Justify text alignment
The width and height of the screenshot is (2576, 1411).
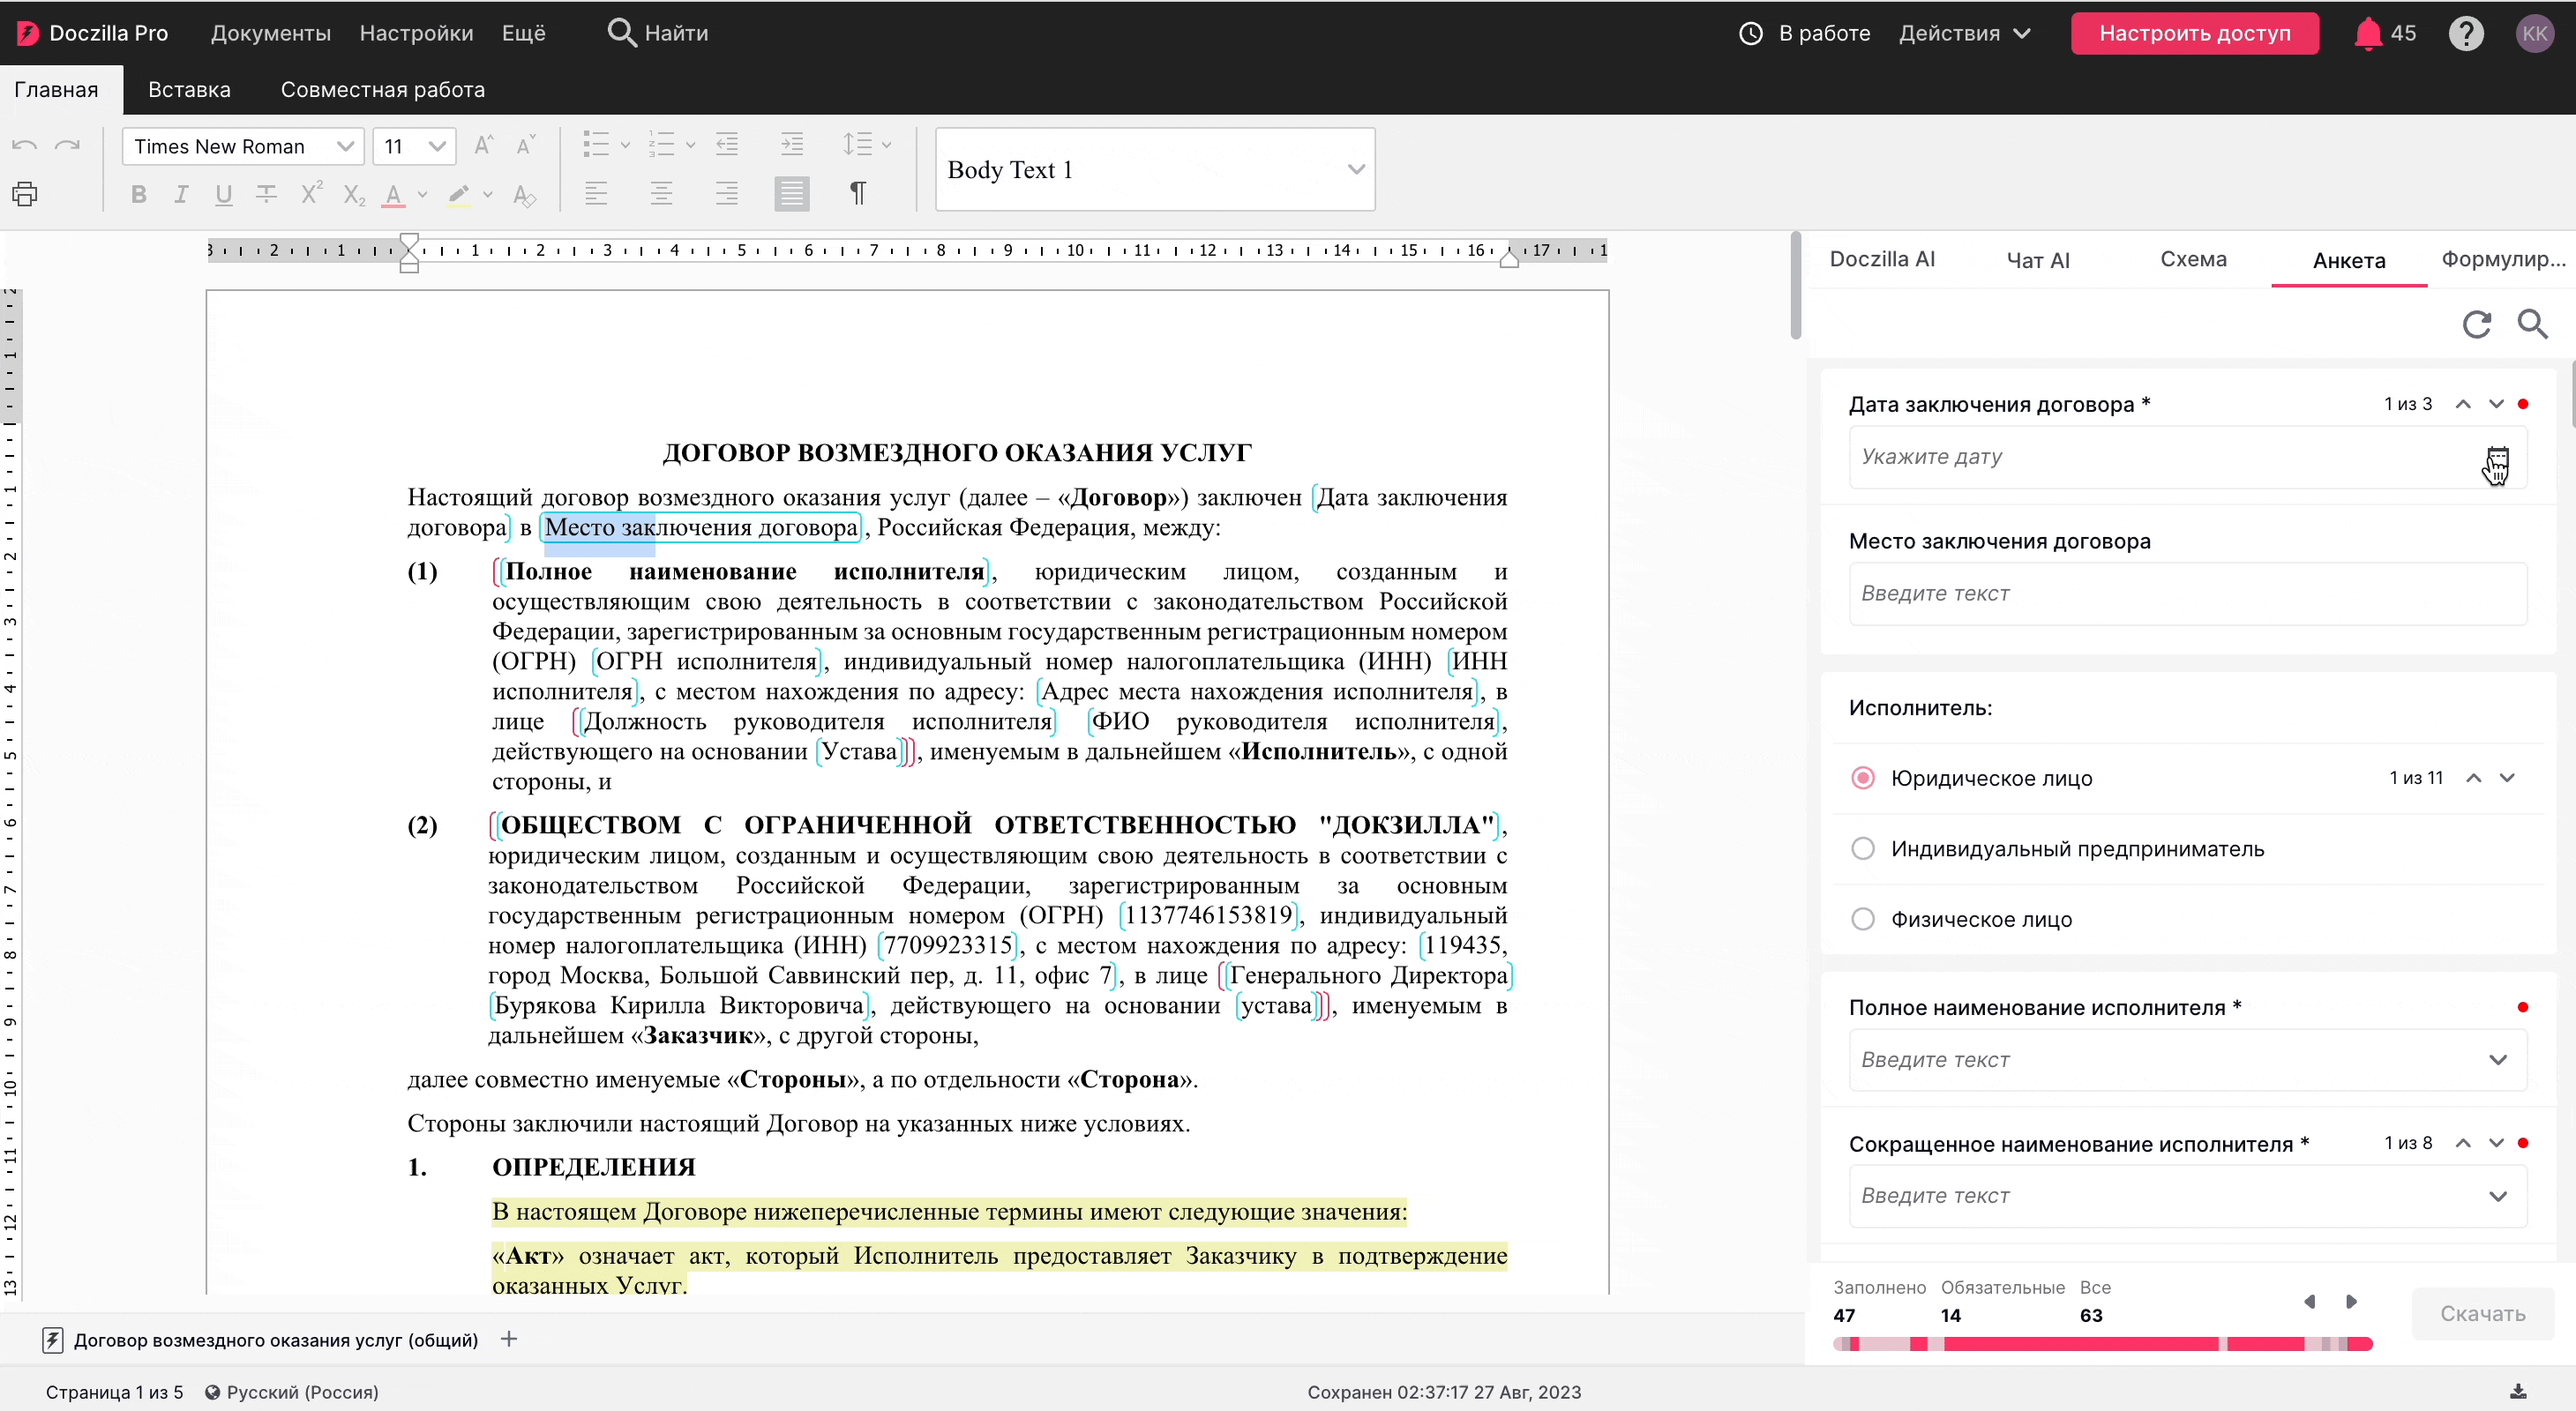[x=791, y=193]
